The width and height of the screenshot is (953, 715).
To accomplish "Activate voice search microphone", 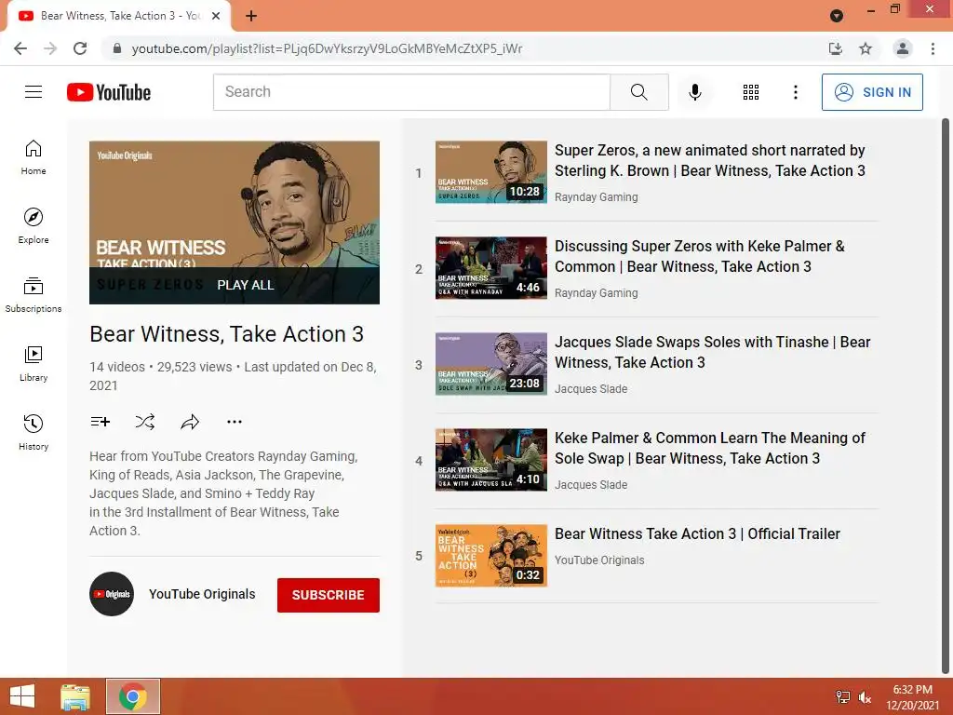I will click(x=695, y=92).
